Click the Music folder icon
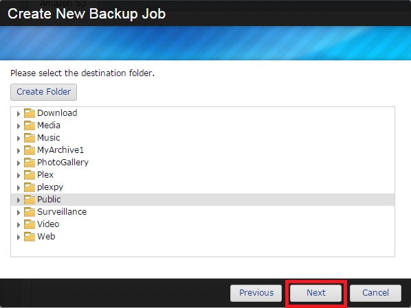Image resolution: width=411 pixels, height=308 pixels. point(30,138)
